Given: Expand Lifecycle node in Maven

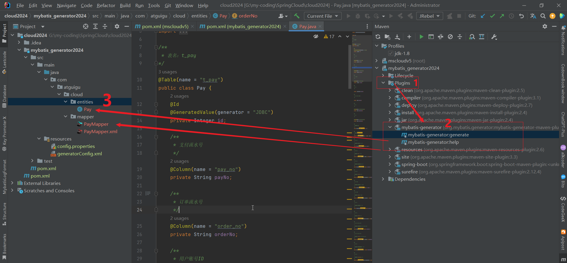Looking at the screenshot, I should point(383,75).
